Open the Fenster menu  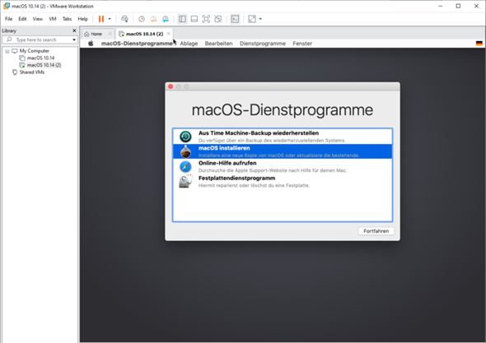coord(302,44)
